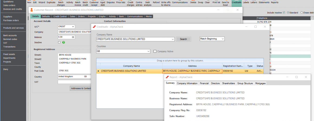The image size is (314, 121).
Task: Open the Wizard toolbar item
Action: 42,3
